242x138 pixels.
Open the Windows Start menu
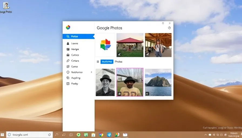(2, 135)
